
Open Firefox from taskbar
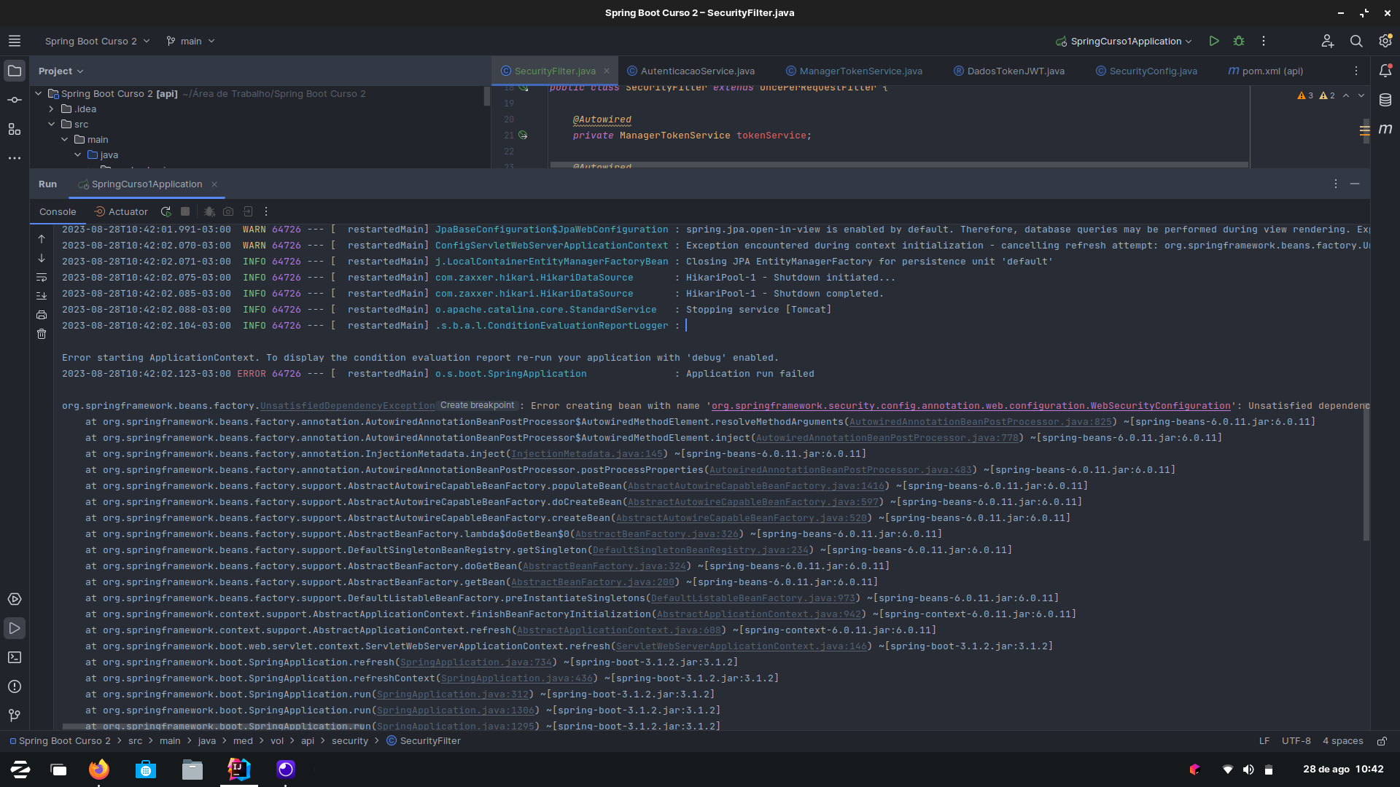99,770
